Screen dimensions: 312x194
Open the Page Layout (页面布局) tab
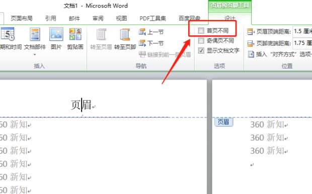[22, 18]
